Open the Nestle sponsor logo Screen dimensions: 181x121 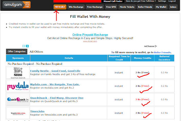coord(18,73)
